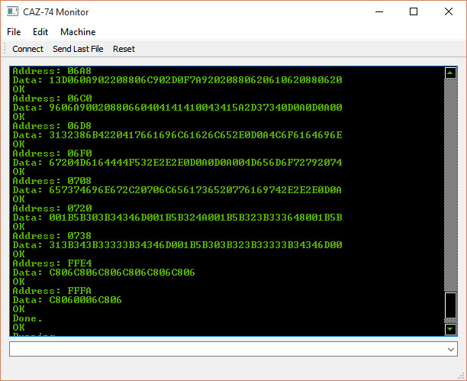The image size is (467, 381).
Task: Expand the command history dropdown arrow
Action: coord(450,349)
